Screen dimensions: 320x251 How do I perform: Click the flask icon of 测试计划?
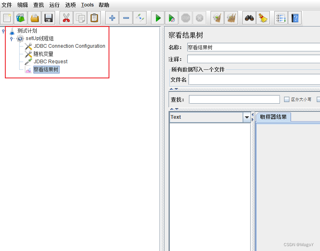click(x=12, y=31)
